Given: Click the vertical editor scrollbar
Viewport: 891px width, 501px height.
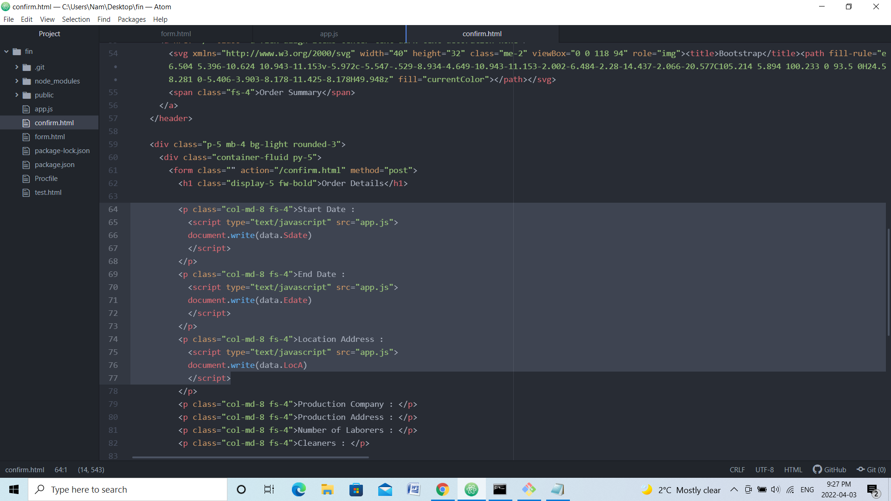Looking at the screenshot, I should point(888,282).
